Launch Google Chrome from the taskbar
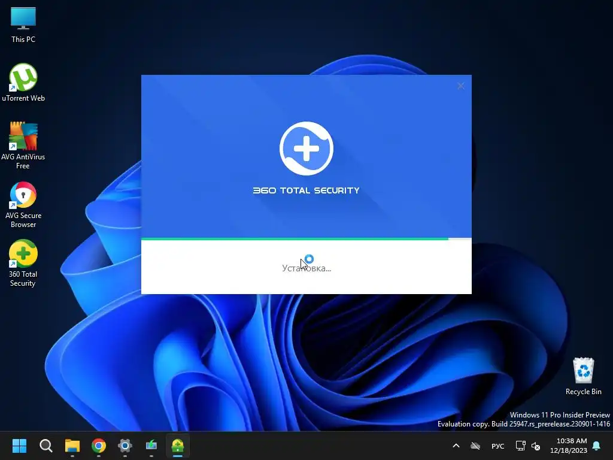Screen dimensions: 613x460 pos(99,446)
